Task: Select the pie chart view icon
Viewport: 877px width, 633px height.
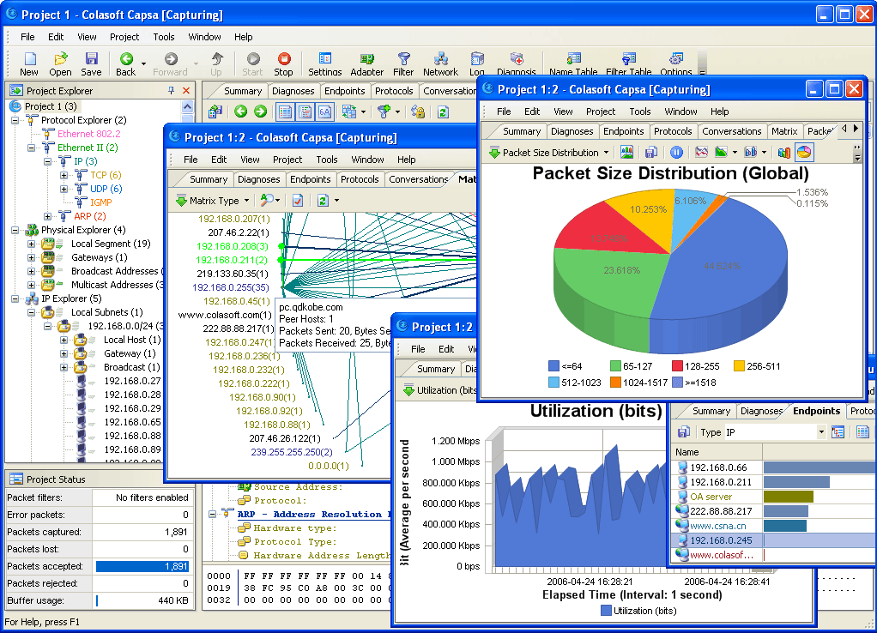Action: click(804, 152)
